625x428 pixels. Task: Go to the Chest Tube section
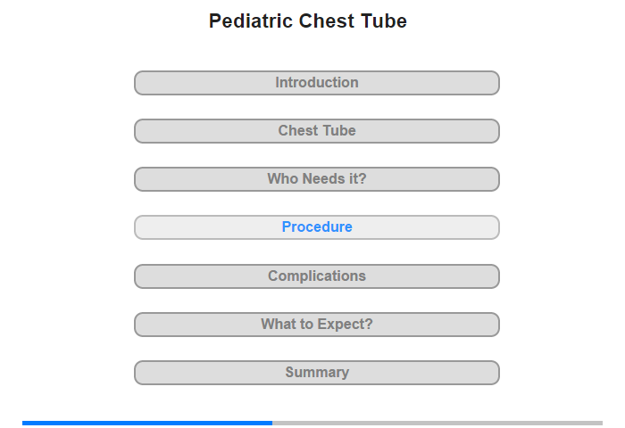coord(316,131)
